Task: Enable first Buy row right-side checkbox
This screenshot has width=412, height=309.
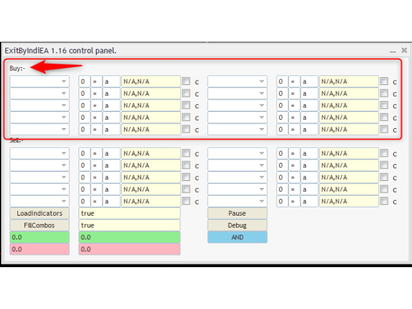Action: 384,82
